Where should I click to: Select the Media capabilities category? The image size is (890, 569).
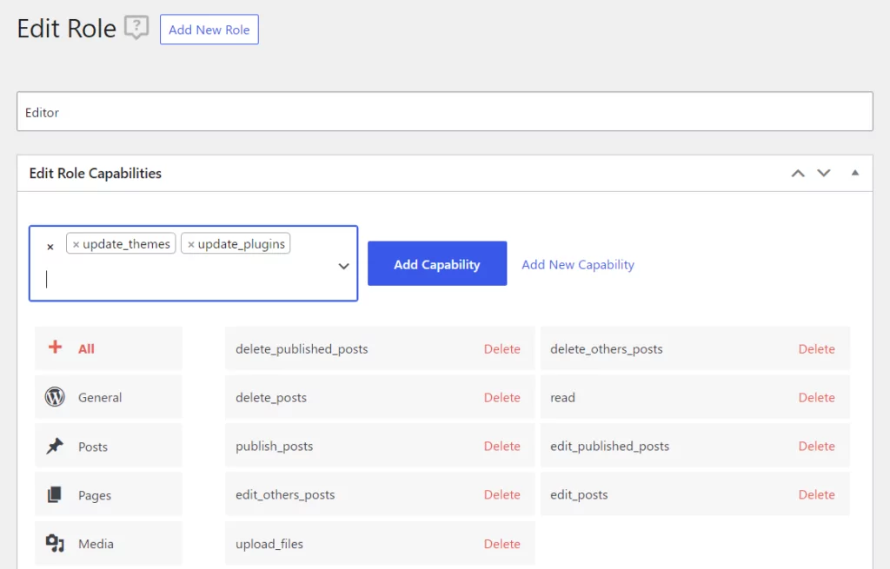point(109,544)
